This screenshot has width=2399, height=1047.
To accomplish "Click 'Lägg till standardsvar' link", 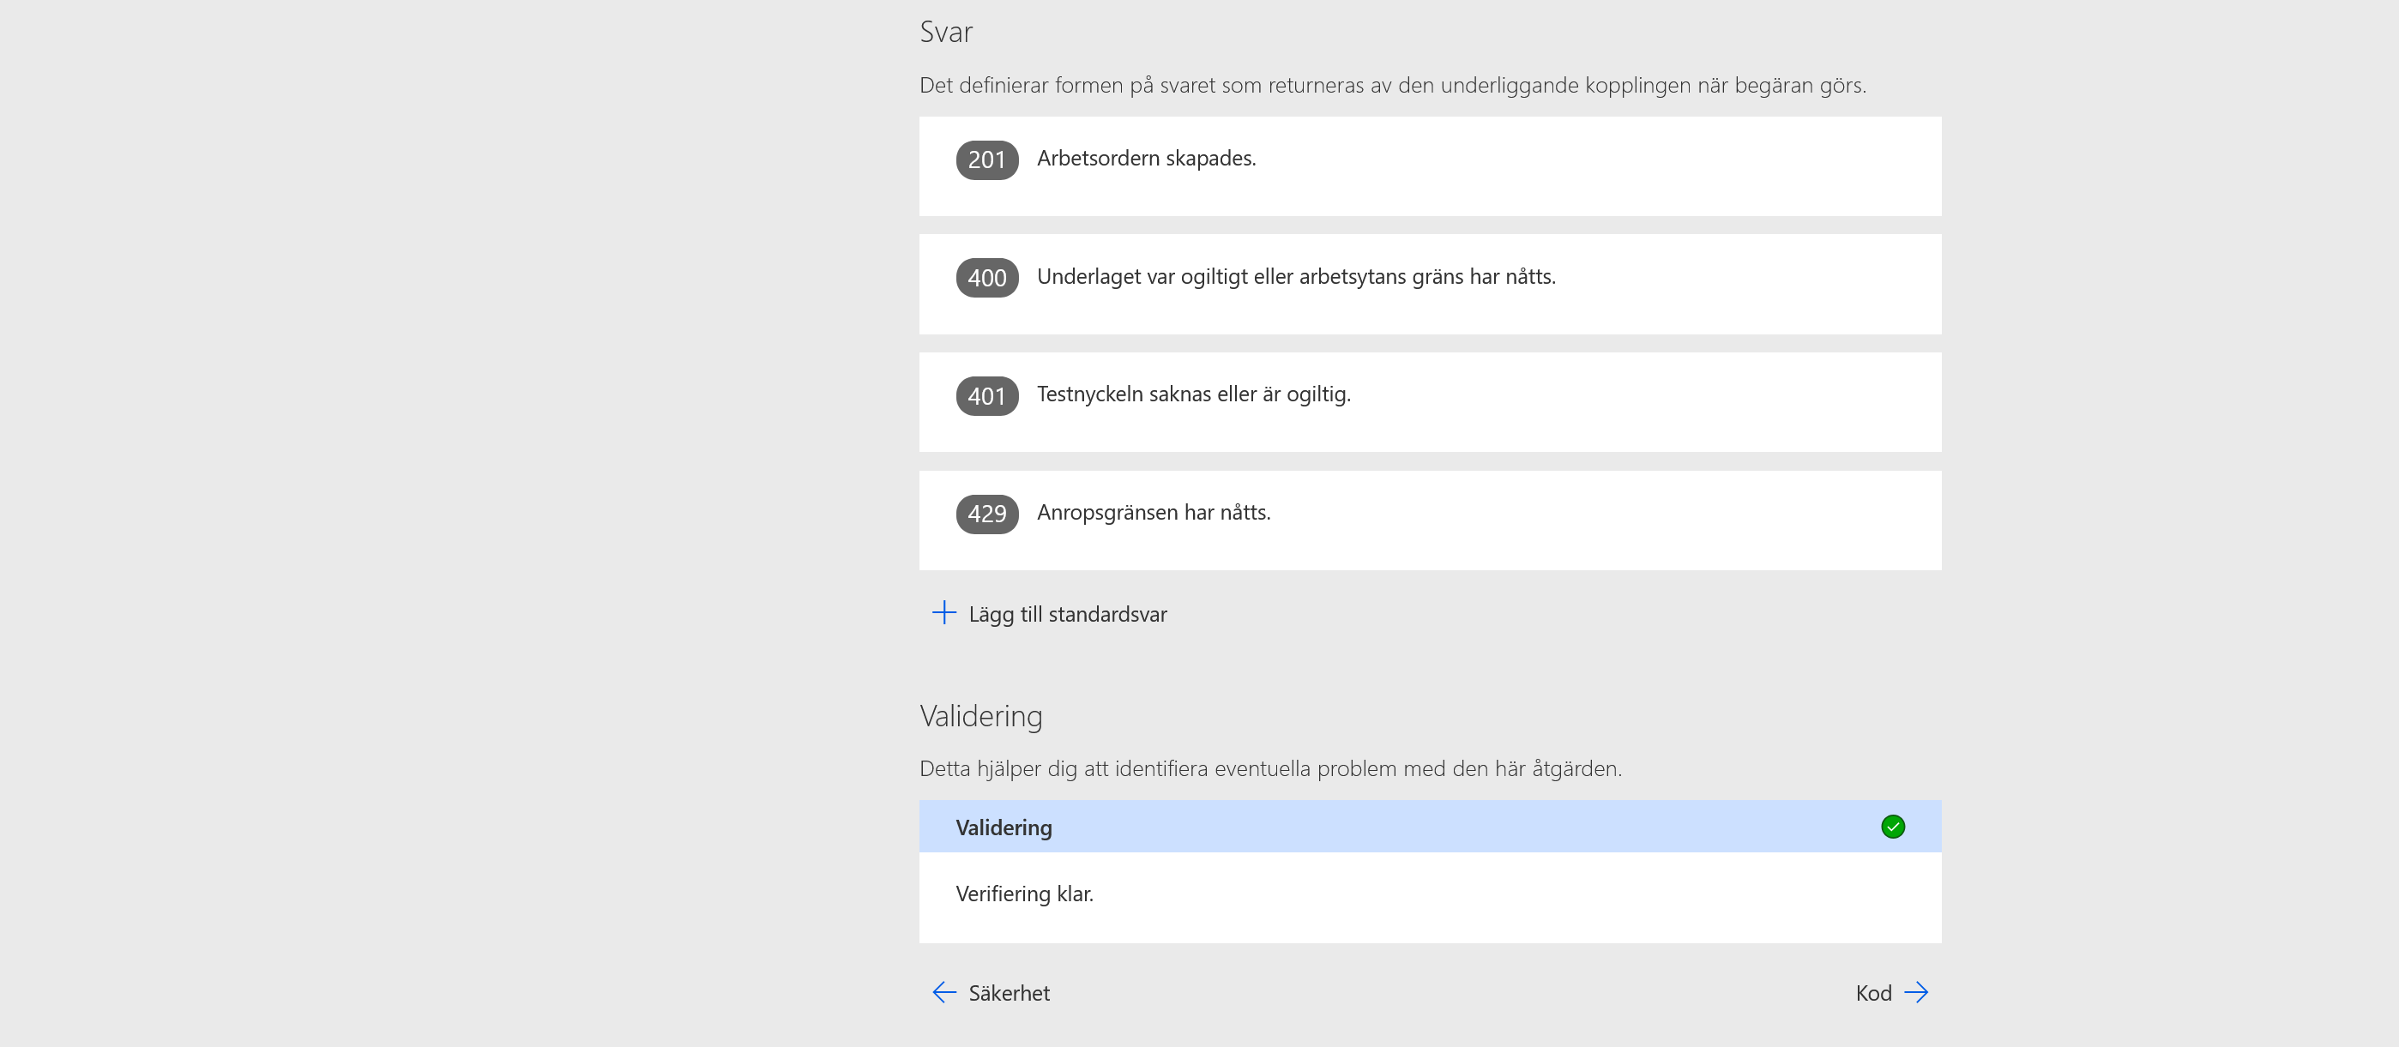I will [x=1067, y=614].
